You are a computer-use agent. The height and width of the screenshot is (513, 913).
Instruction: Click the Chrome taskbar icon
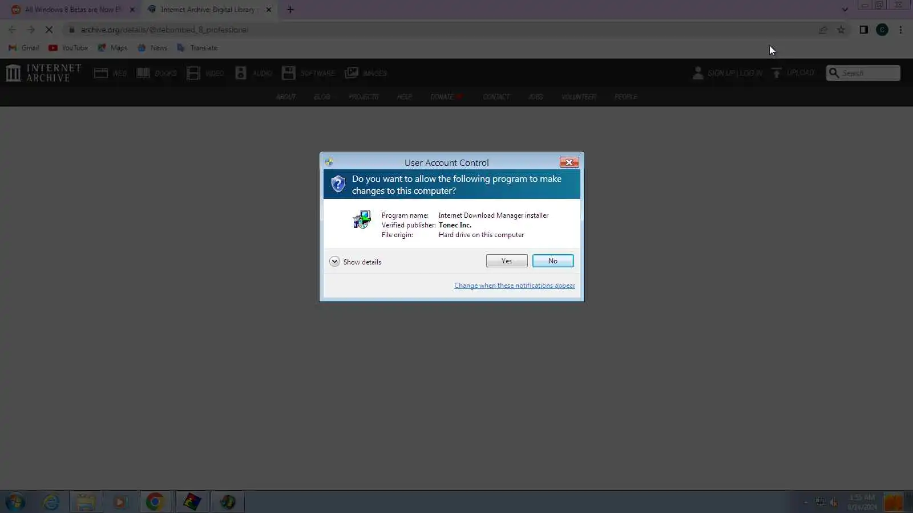pyautogui.click(x=155, y=502)
